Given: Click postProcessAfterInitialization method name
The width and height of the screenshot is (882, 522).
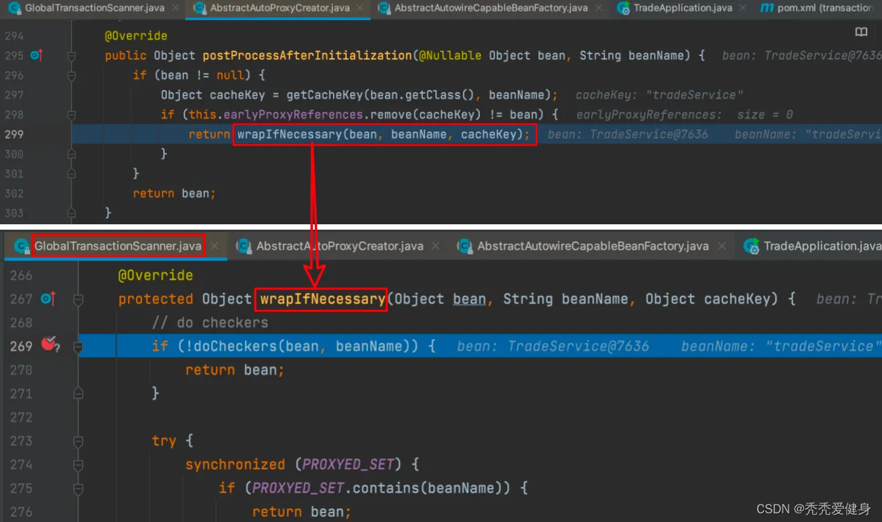Looking at the screenshot, I should click(x=308, y=55).
